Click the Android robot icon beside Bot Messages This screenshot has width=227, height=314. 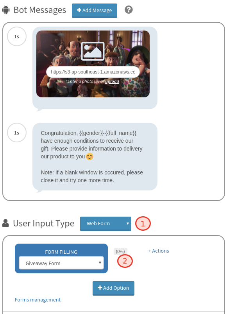tap(6, 10)
